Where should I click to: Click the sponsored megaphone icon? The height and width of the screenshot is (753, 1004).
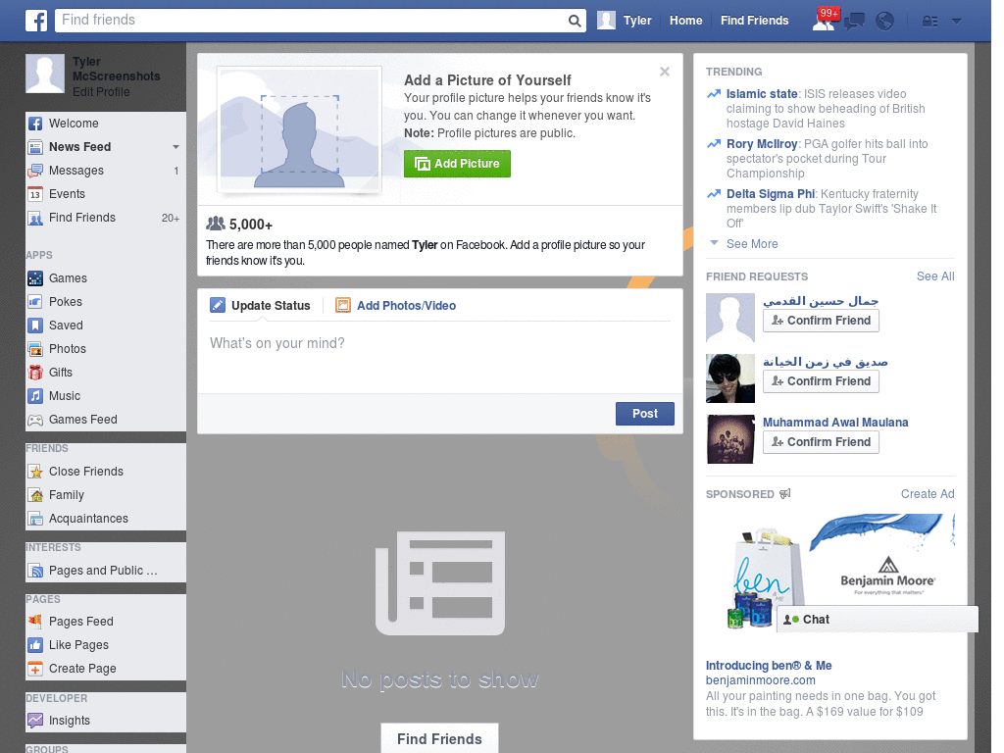[785, 494]
